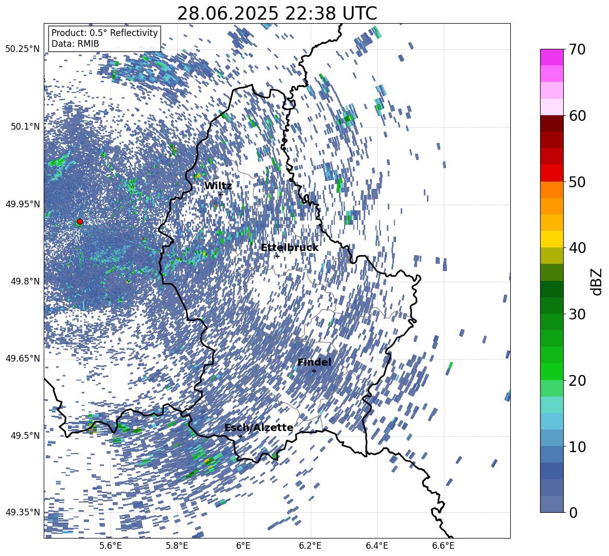Click the magenta top colorbar segment
609x556 pixels.
[x=551, y=57]
